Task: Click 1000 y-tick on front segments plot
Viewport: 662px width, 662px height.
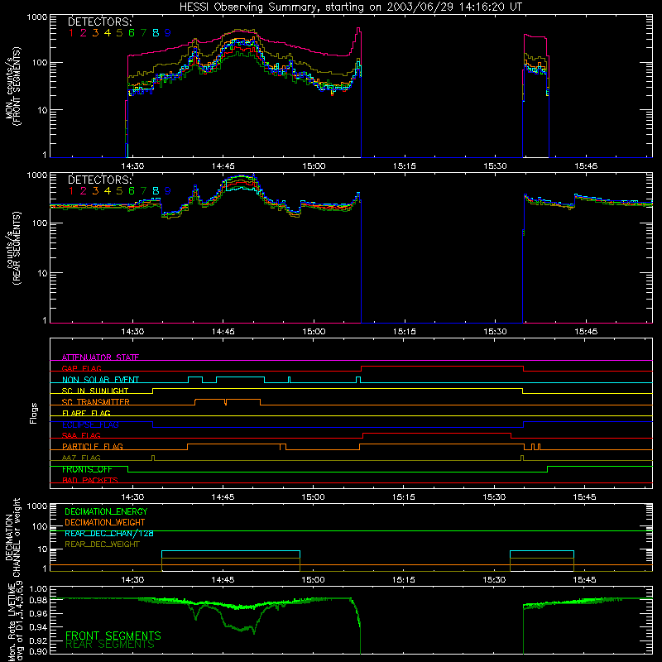Action: coord(37,17)
